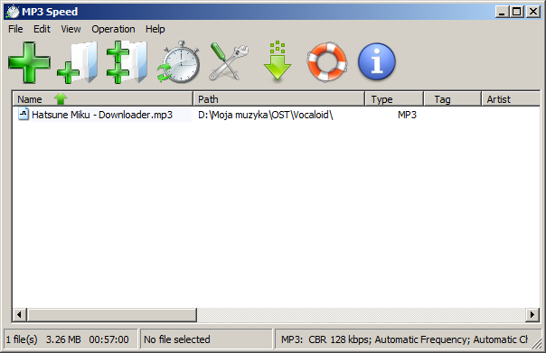The height and width of the screenshot is (353, 546).
Task: Open the Operation menu
Action: [113, 29]
